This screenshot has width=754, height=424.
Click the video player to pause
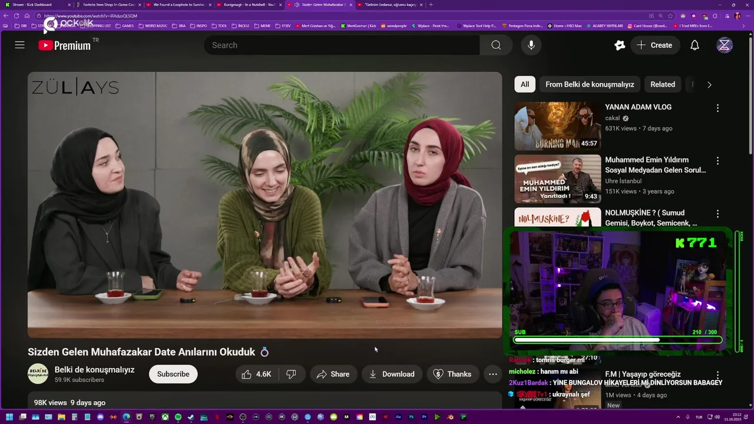pos(264,205)
